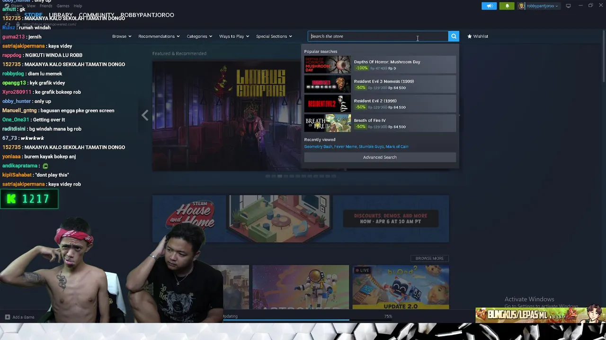Click the Advanced Search button
The width and height of the screenshot is (606, 340).
click(380, 157)
